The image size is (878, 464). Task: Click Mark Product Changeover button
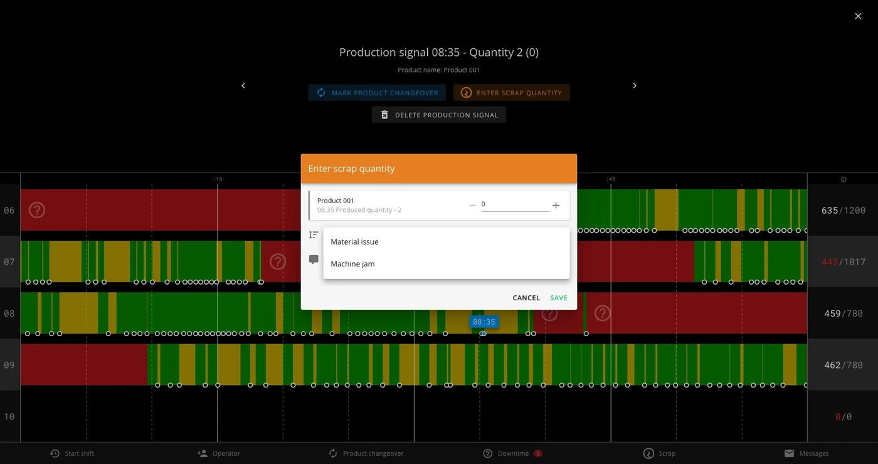377,93
